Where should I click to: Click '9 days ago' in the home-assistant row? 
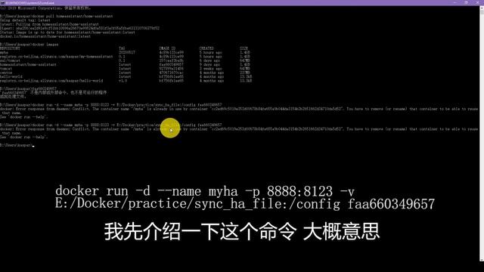209,65
